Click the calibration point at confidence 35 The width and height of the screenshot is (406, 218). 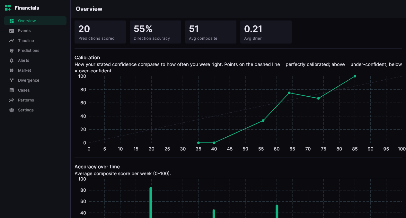click(x=199, y=143)
